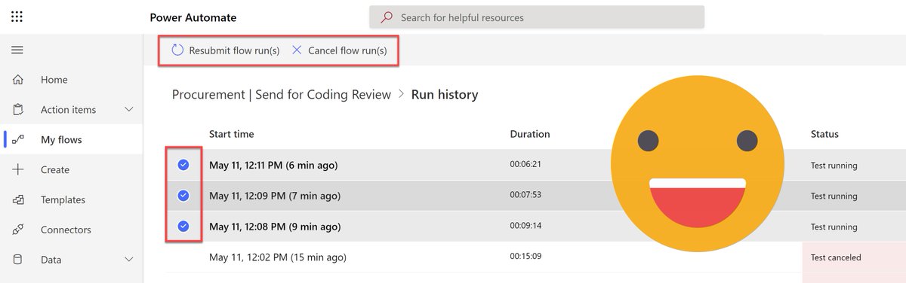Click the Run history breadcrumb chevron
Viewport: 906px width, 283px height.
click(x=401, y=95)
